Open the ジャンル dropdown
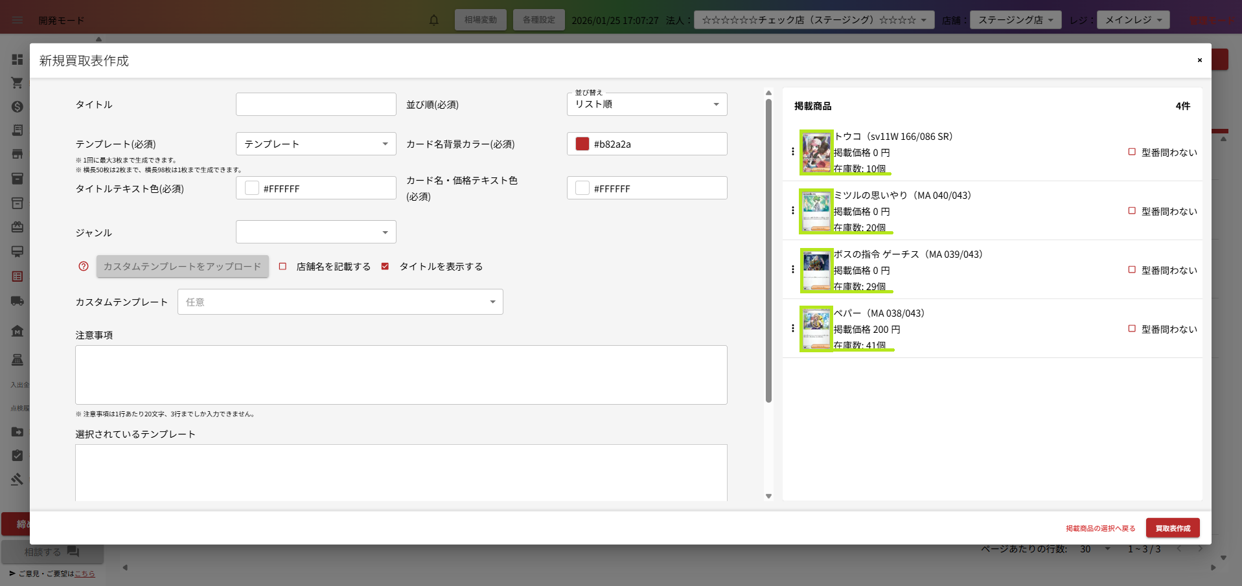1242x586 pixels. (316, 232)
